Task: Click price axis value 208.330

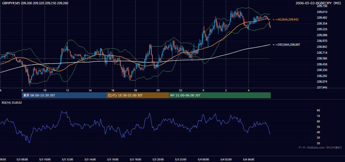Action: pyautogui.click(x=322, y=70)
